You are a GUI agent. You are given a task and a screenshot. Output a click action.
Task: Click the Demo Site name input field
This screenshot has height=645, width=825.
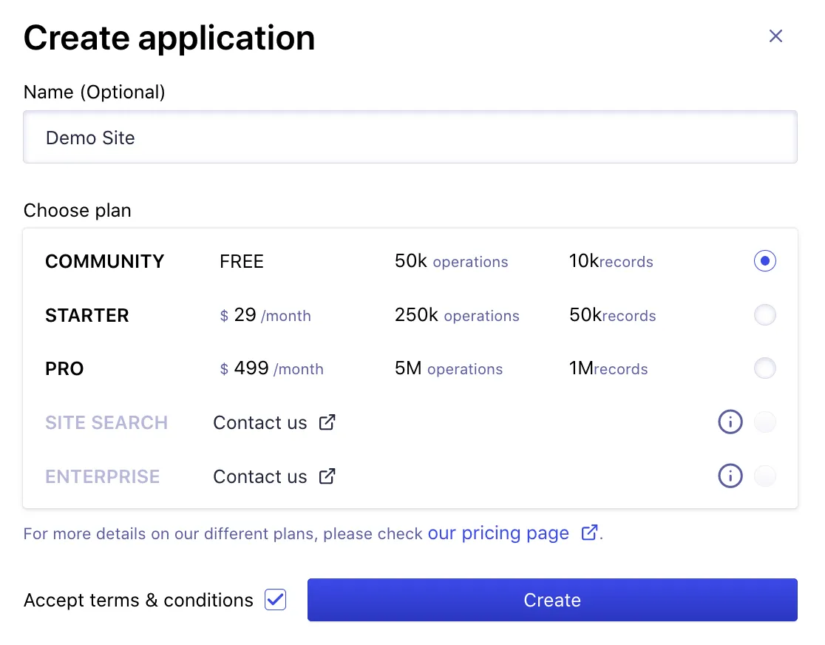[410, 137]
